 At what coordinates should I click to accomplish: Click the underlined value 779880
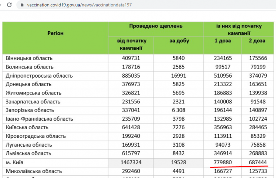point(222,162)
